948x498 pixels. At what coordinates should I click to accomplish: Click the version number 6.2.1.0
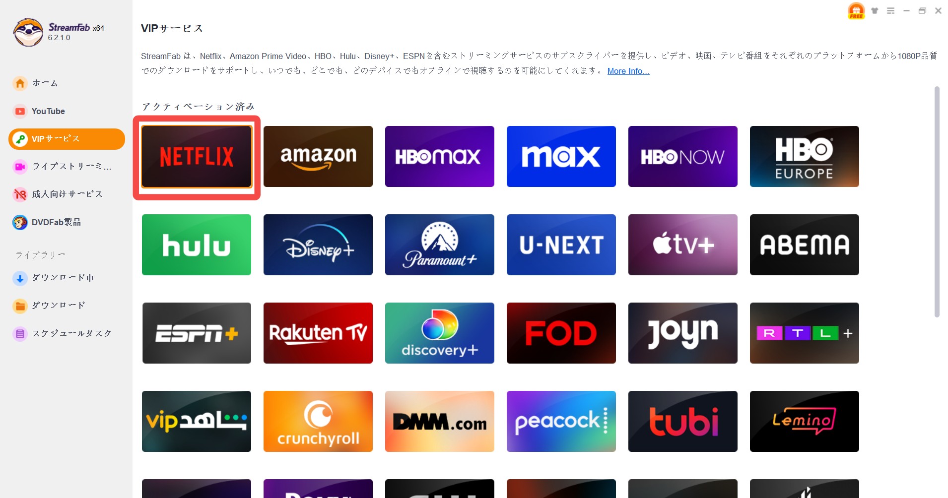point(59,38)
